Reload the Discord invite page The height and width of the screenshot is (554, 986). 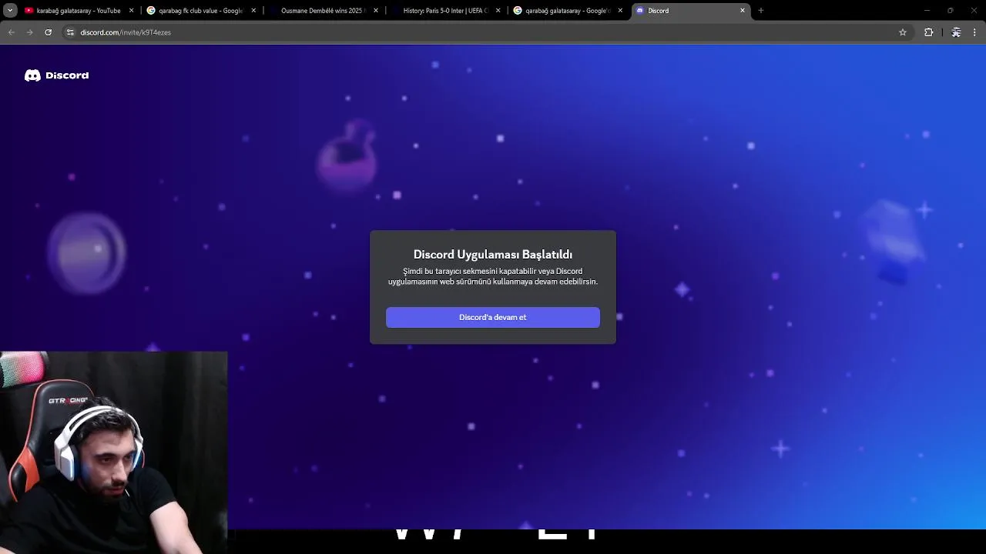[x=48, y=32]
